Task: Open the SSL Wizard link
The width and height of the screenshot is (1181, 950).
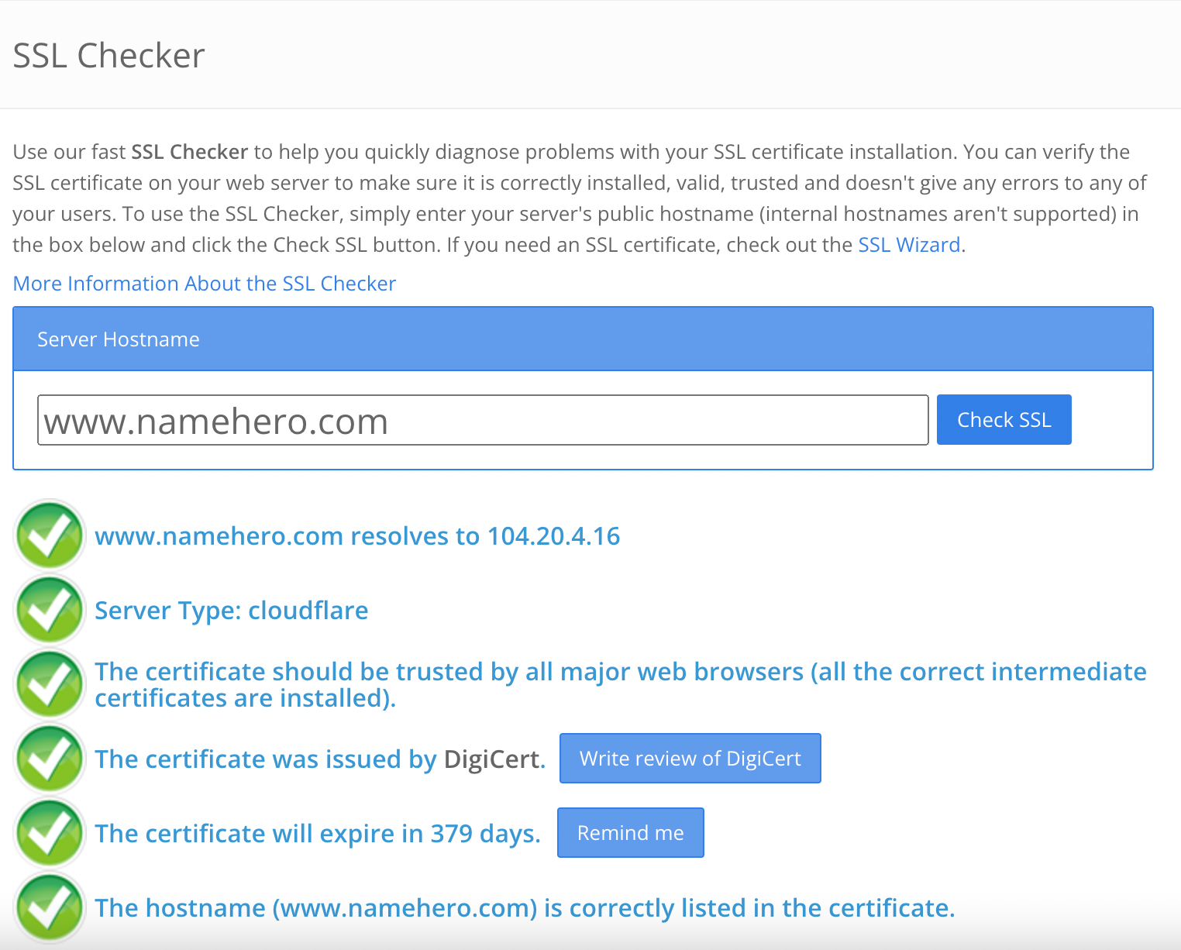Action: point(909,245)
